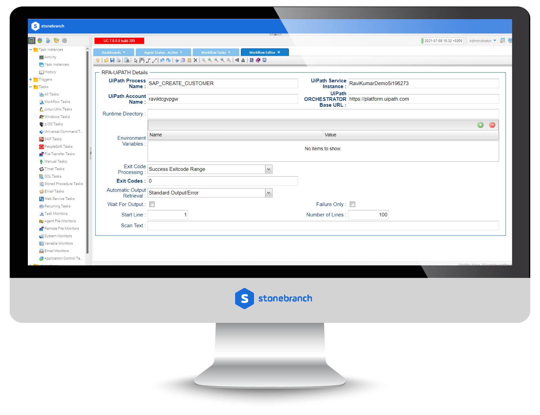540x415 pixels.
Task: Apply vertical tree layout icon
Action: click(243, 60)
